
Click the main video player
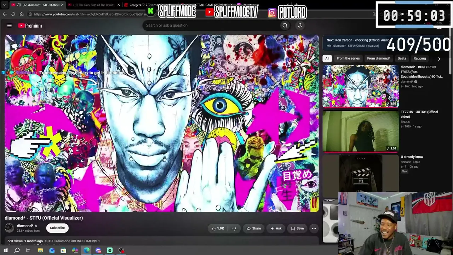coord(162,123)
